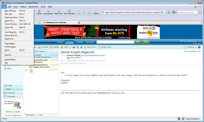Click the Home toolbar icon
Screen dimensions: 204x122
(39, 12)
